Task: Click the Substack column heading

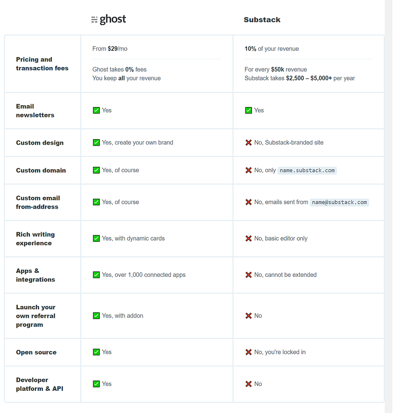Action: (262, 20)
